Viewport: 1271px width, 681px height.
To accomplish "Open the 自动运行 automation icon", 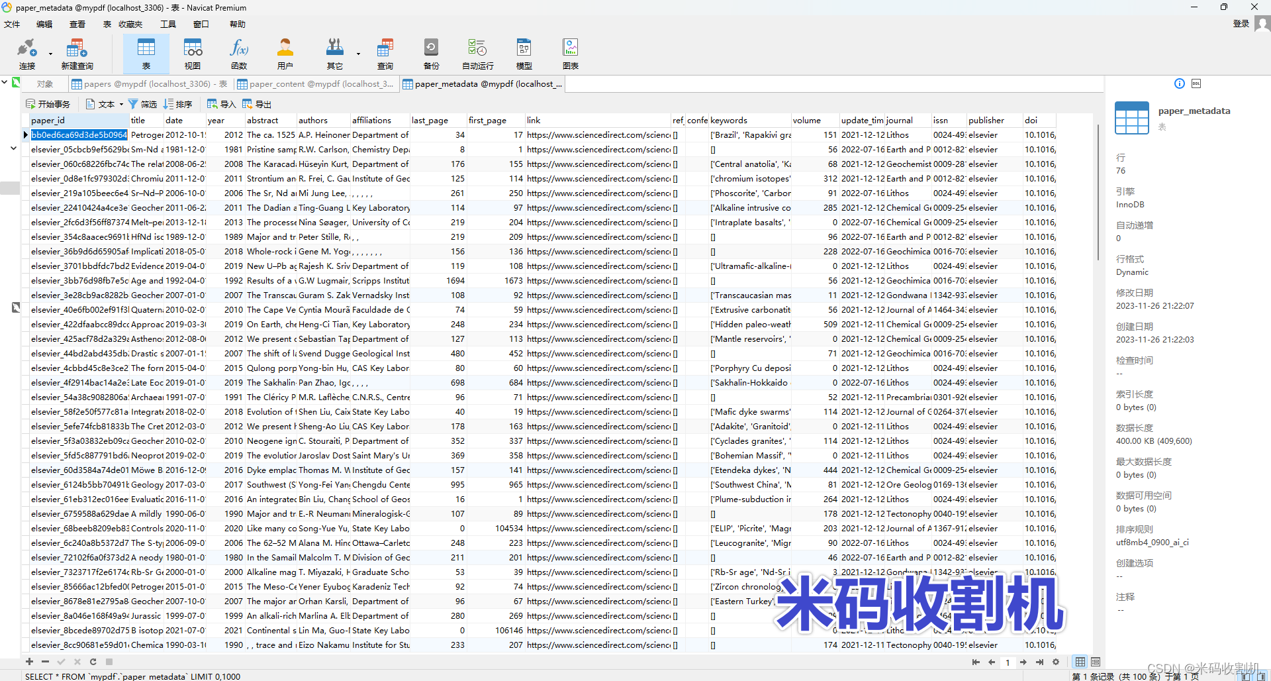I will coord(477,54).
